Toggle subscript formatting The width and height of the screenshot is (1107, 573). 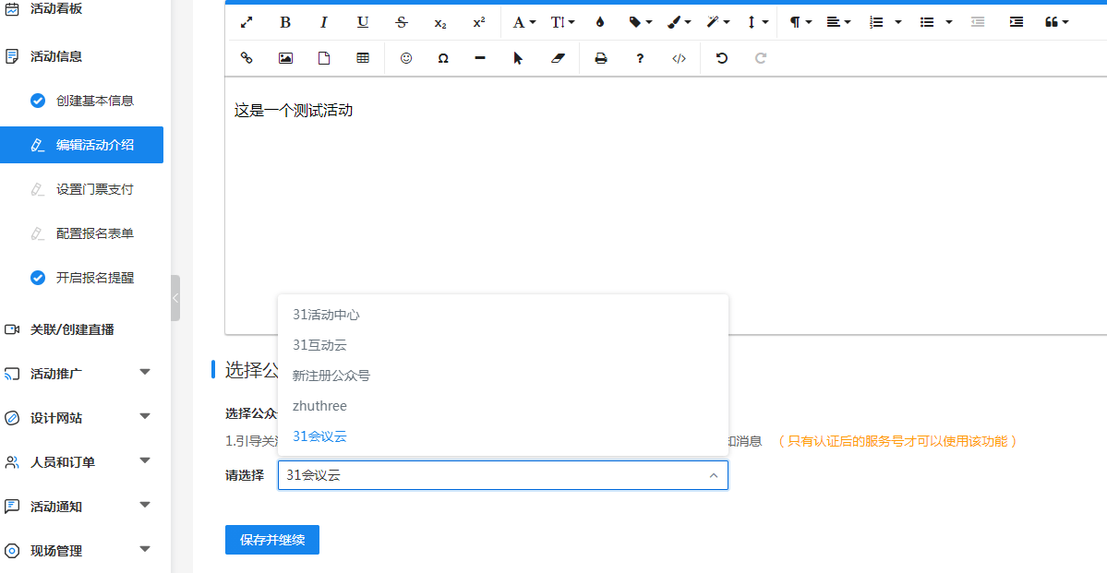(440, 22)
